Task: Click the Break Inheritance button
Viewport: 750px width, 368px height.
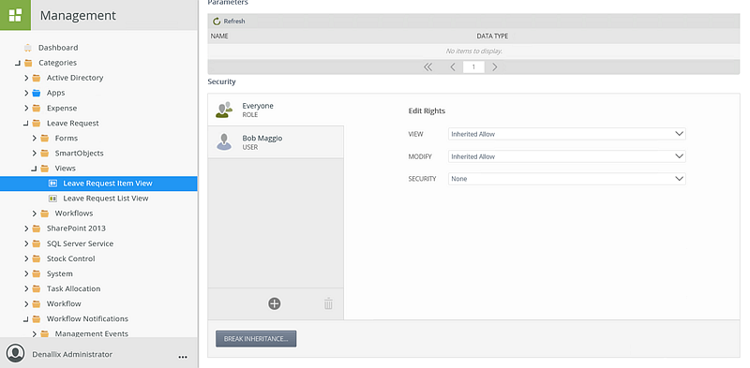Action: coord(256,339)
